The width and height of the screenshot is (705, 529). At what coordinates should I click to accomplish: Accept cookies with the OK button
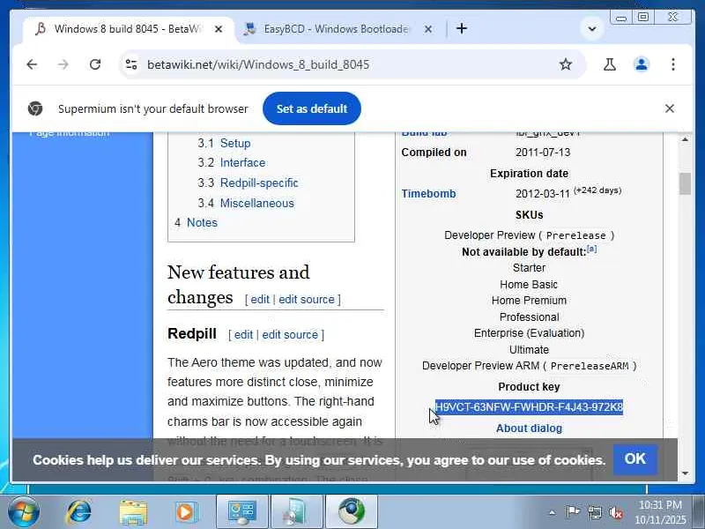[634, 458]
